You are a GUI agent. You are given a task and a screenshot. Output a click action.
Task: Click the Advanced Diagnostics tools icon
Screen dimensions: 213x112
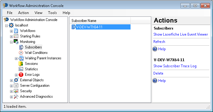(16, 96)
